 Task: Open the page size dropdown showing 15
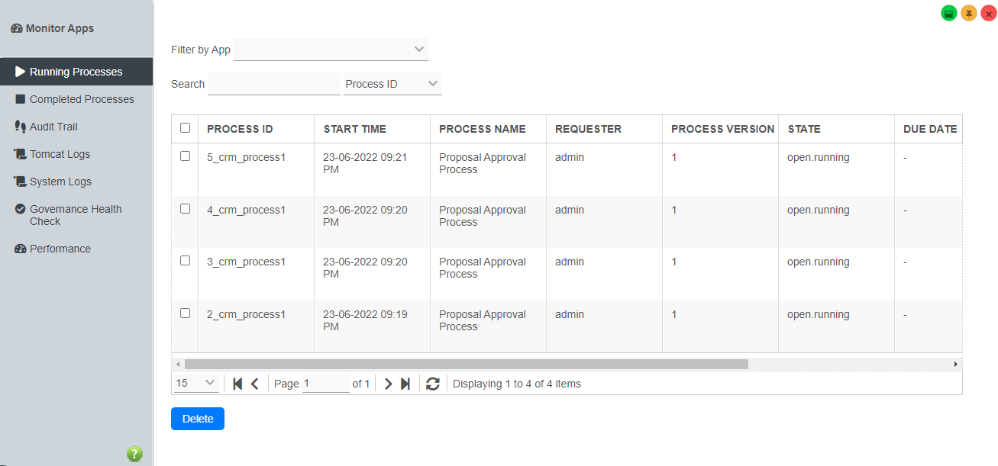(x=196, y=384)
